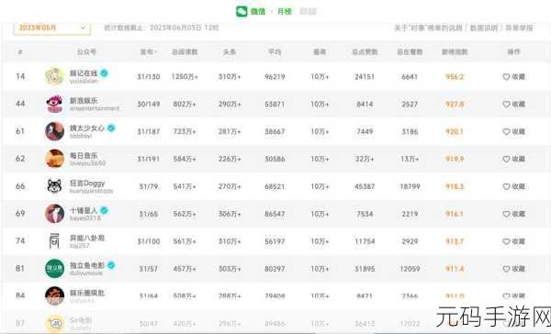Click the 狂言Doggy husky avatar
This screenshot has width=551, height=334.
[x=54, y=186]
